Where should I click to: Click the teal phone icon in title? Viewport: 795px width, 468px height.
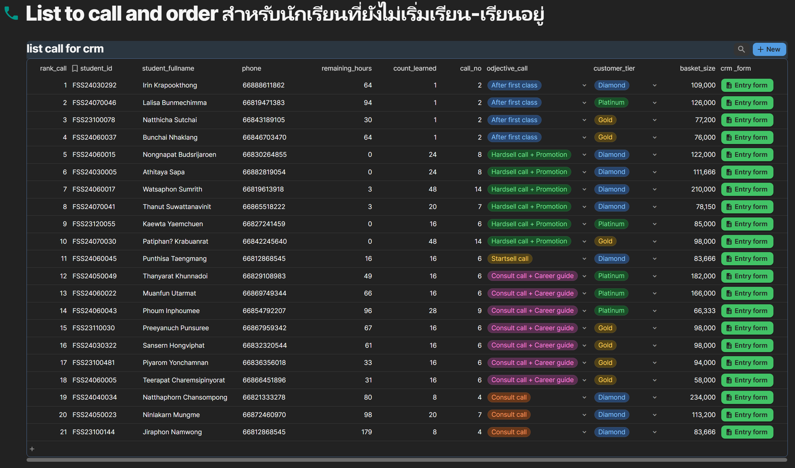point(11,13)
